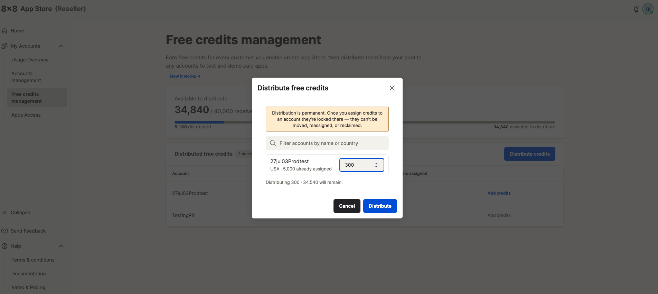658x294 pixels.
Task: Click the Send Feedback envelope icon
Action: click(4, 231)
